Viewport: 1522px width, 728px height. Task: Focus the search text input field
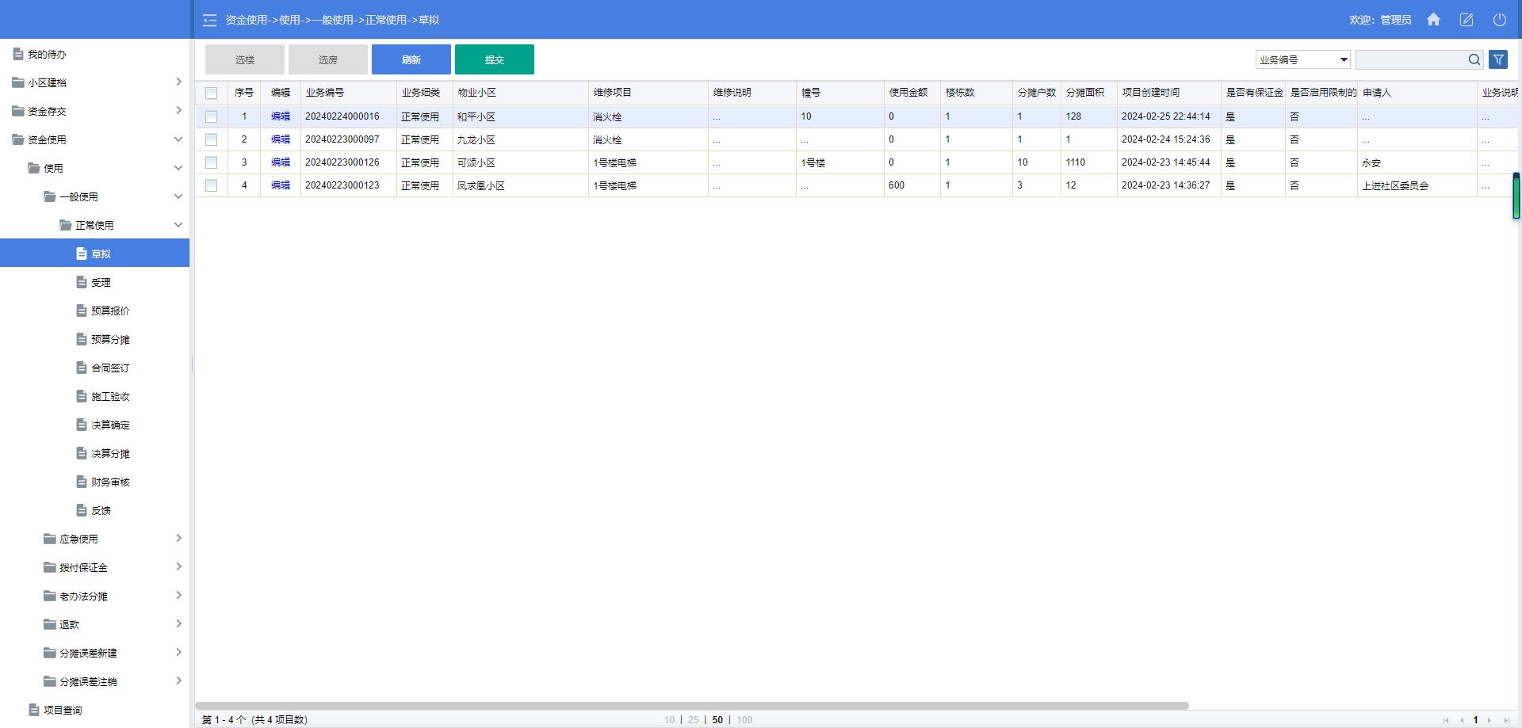tap(1411, 59)
